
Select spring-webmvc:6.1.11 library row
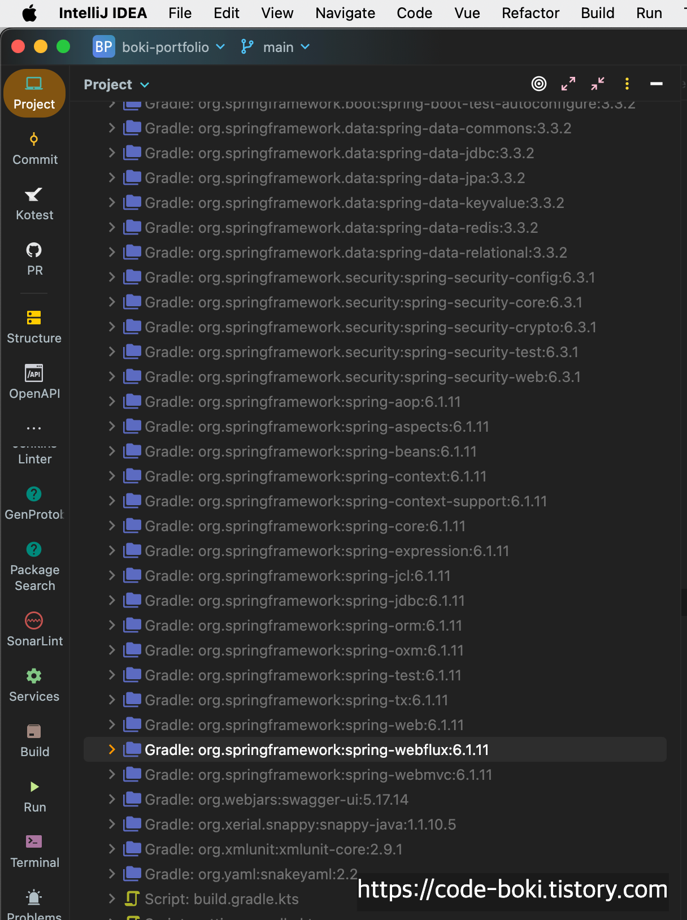[x=375, y=775]
